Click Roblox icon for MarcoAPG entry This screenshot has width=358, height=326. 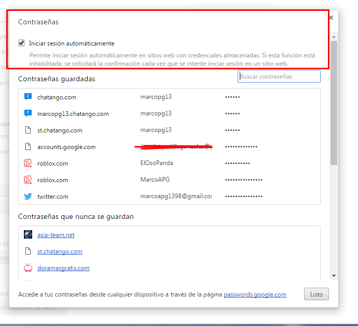(28, 180)
